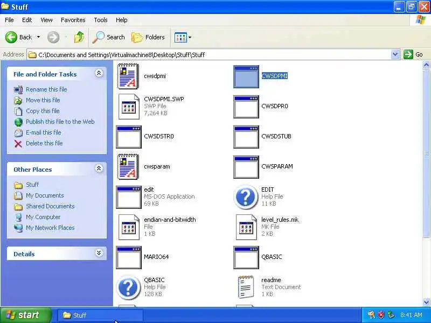This screenshot has width=431, height=323.
Task: Open the View menu
Action: [x=46, y=20]
